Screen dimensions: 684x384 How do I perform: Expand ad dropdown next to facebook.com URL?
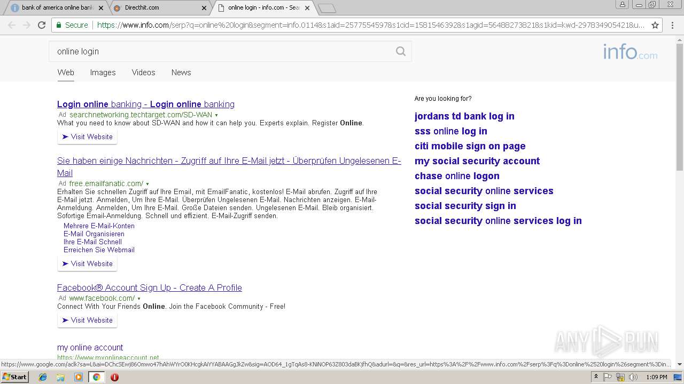[139, 299]
